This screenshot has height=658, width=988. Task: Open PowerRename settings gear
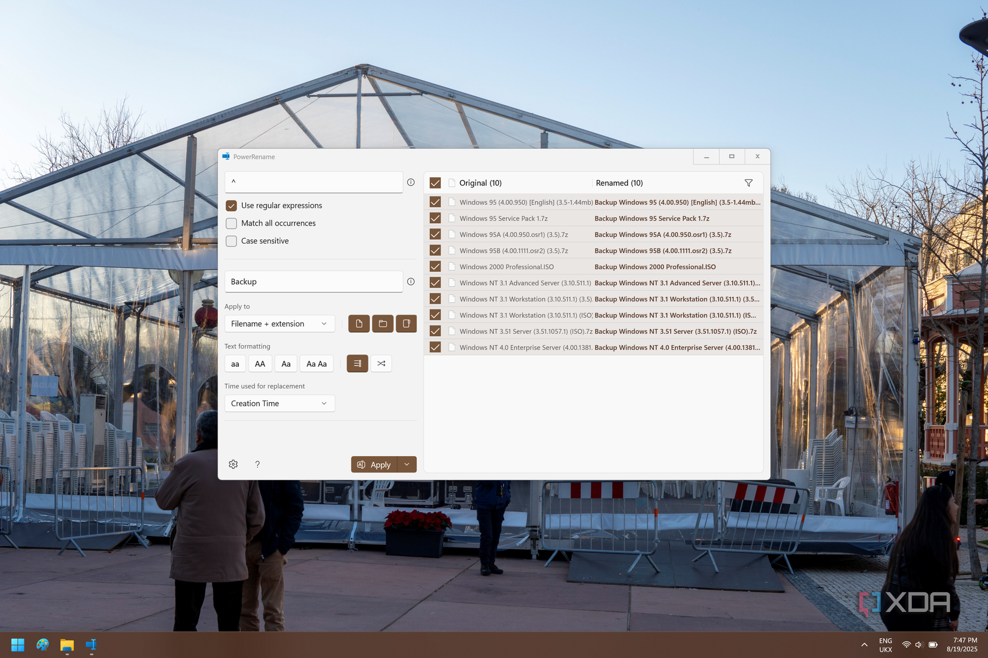[x=234, y=464]
